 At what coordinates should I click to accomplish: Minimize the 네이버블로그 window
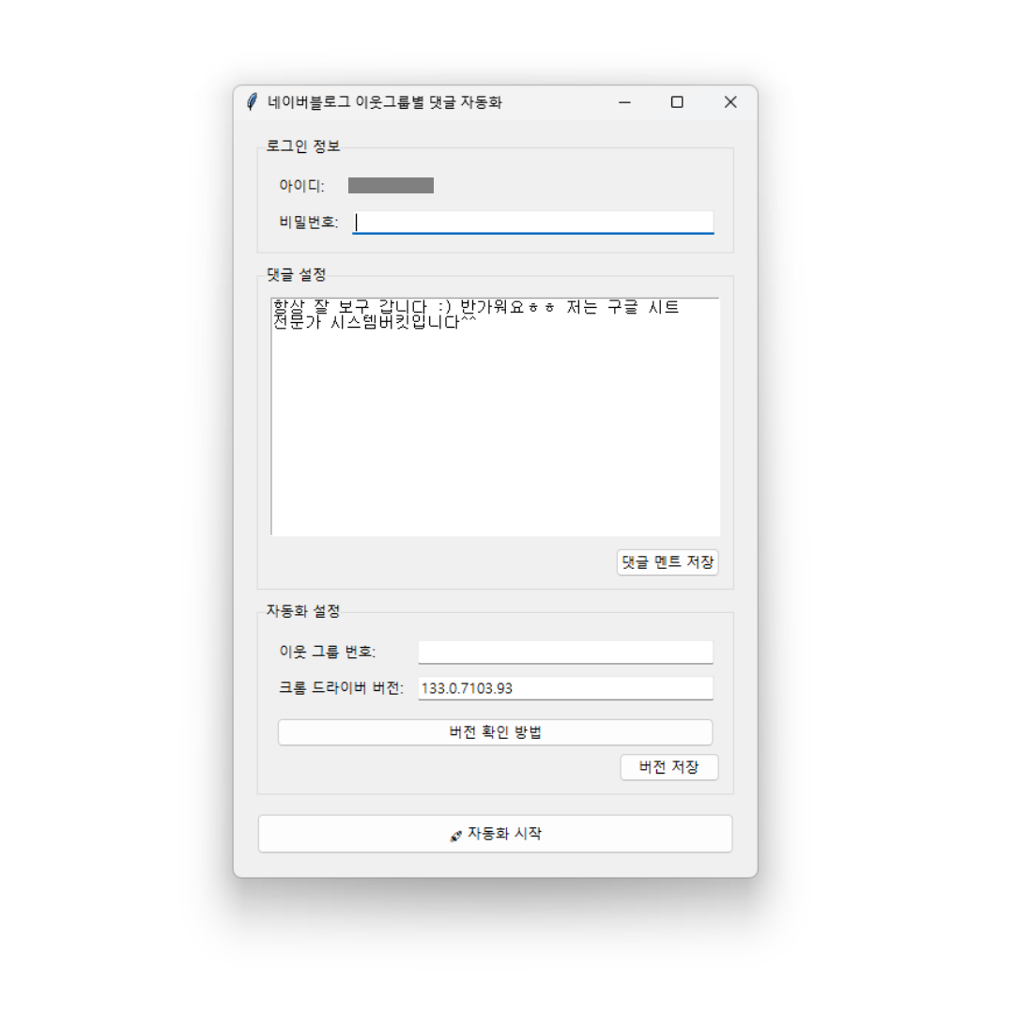tap(624, 102)
